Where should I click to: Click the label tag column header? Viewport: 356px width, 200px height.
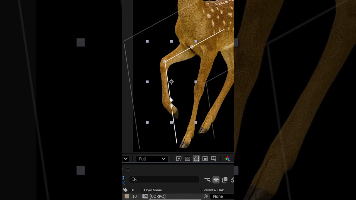125,190
